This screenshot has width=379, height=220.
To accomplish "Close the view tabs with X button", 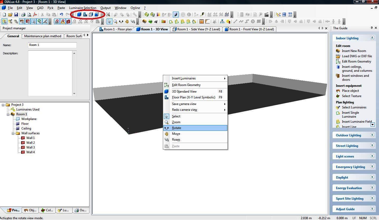I will pos(326,28).
